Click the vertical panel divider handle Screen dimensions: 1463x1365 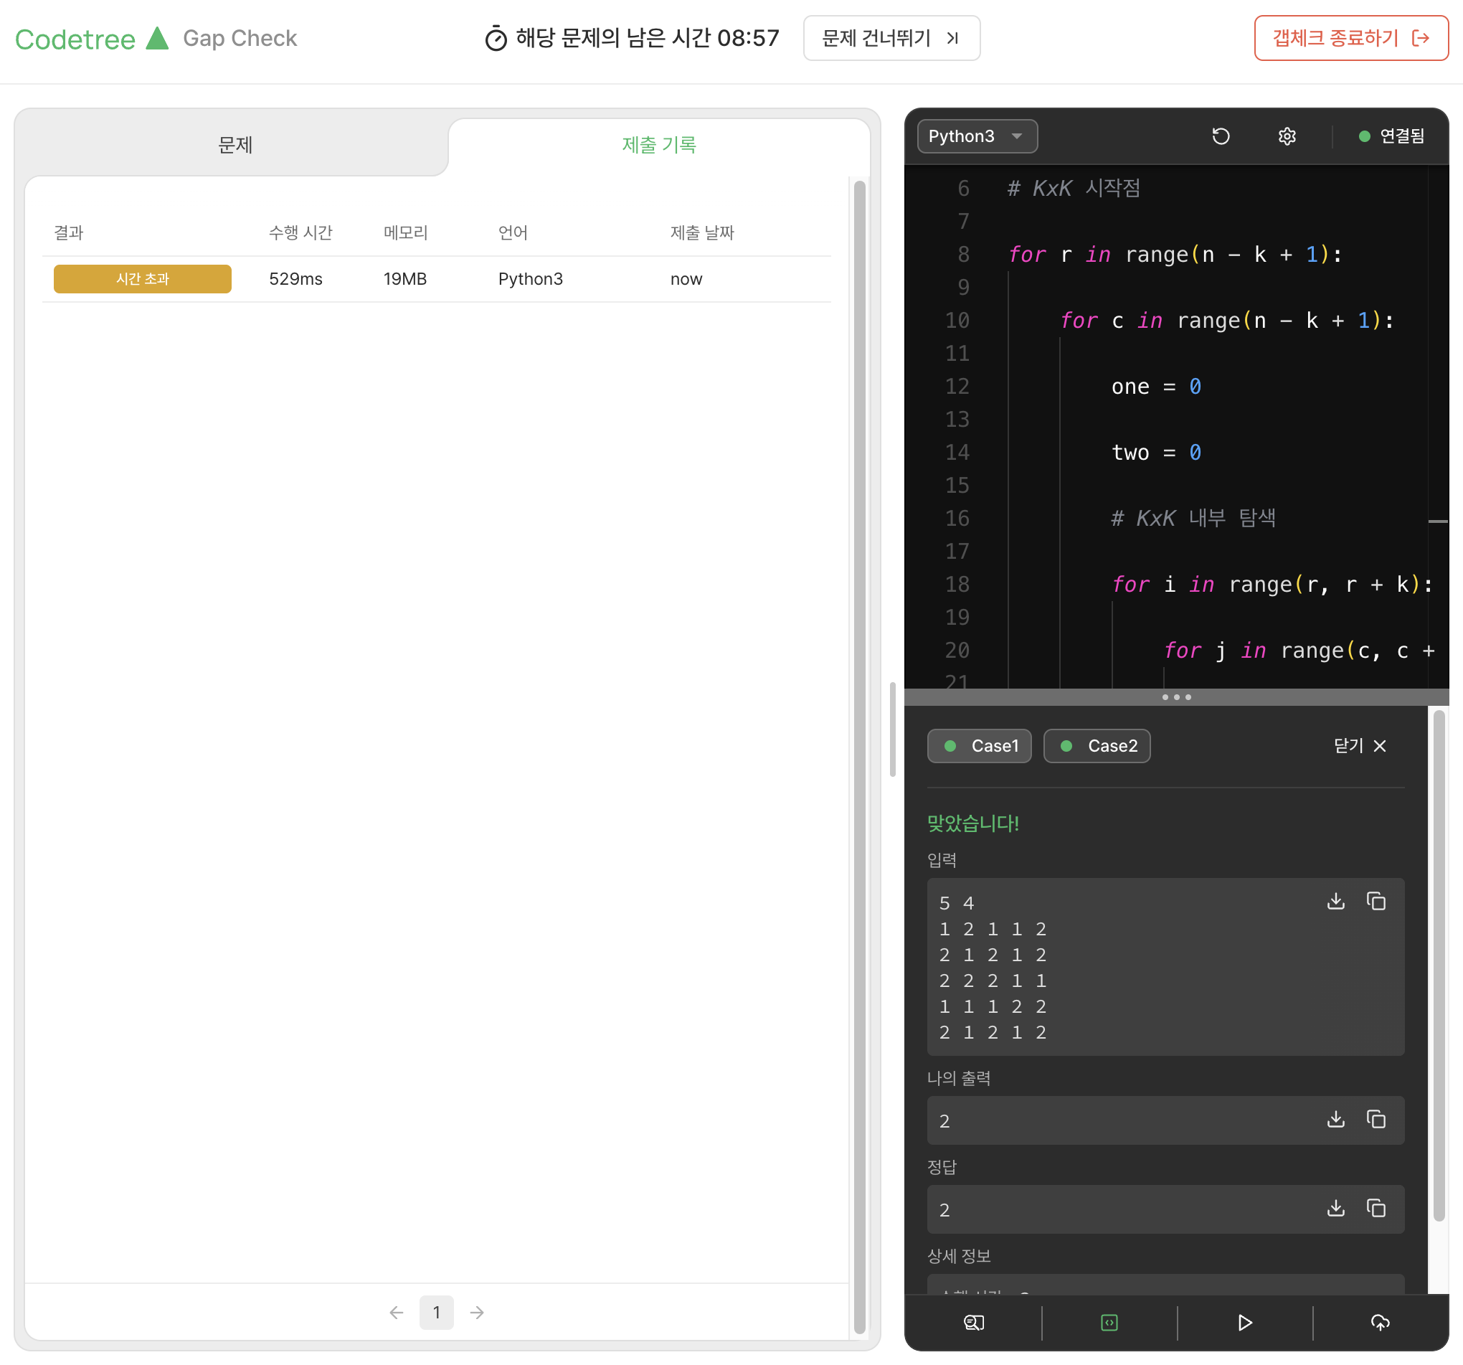[893, 729]
